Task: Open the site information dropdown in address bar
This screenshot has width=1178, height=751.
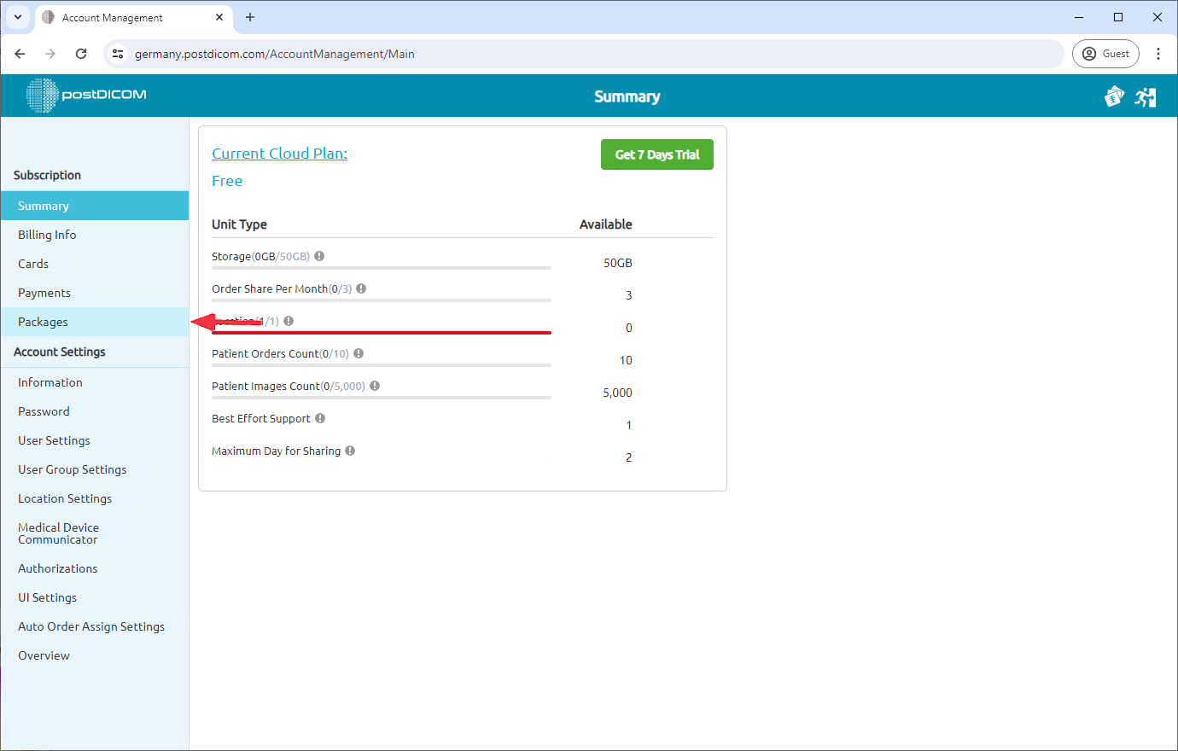Action: (x=117, y=53)
